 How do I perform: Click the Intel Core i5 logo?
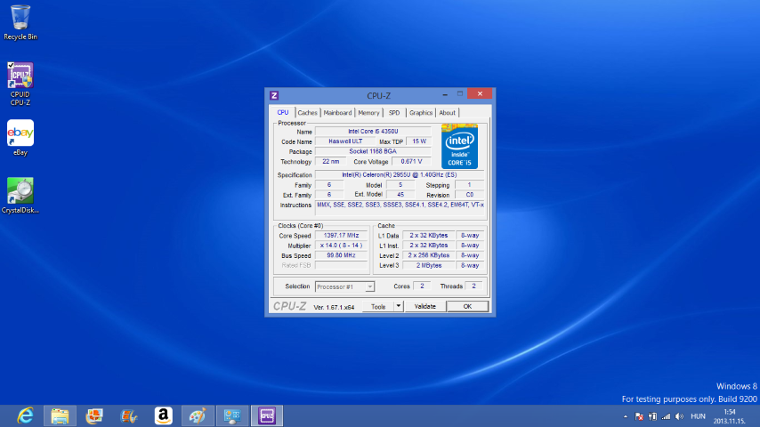460,147
